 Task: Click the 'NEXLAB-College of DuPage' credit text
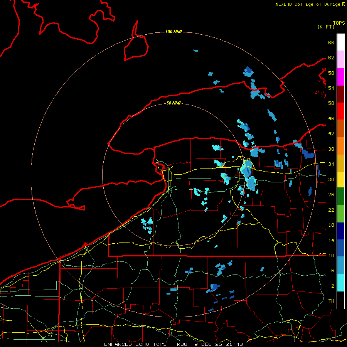[308, 4]
